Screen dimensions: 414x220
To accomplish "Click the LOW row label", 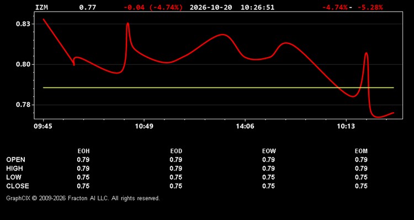I will 14,177.
